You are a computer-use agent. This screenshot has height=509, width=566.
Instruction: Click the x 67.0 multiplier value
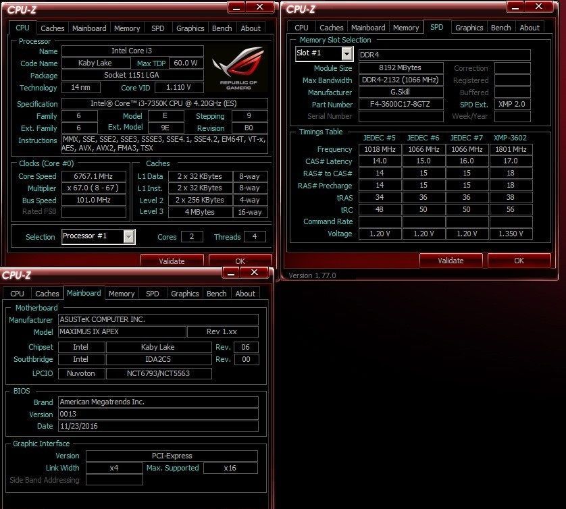point(93,188)
